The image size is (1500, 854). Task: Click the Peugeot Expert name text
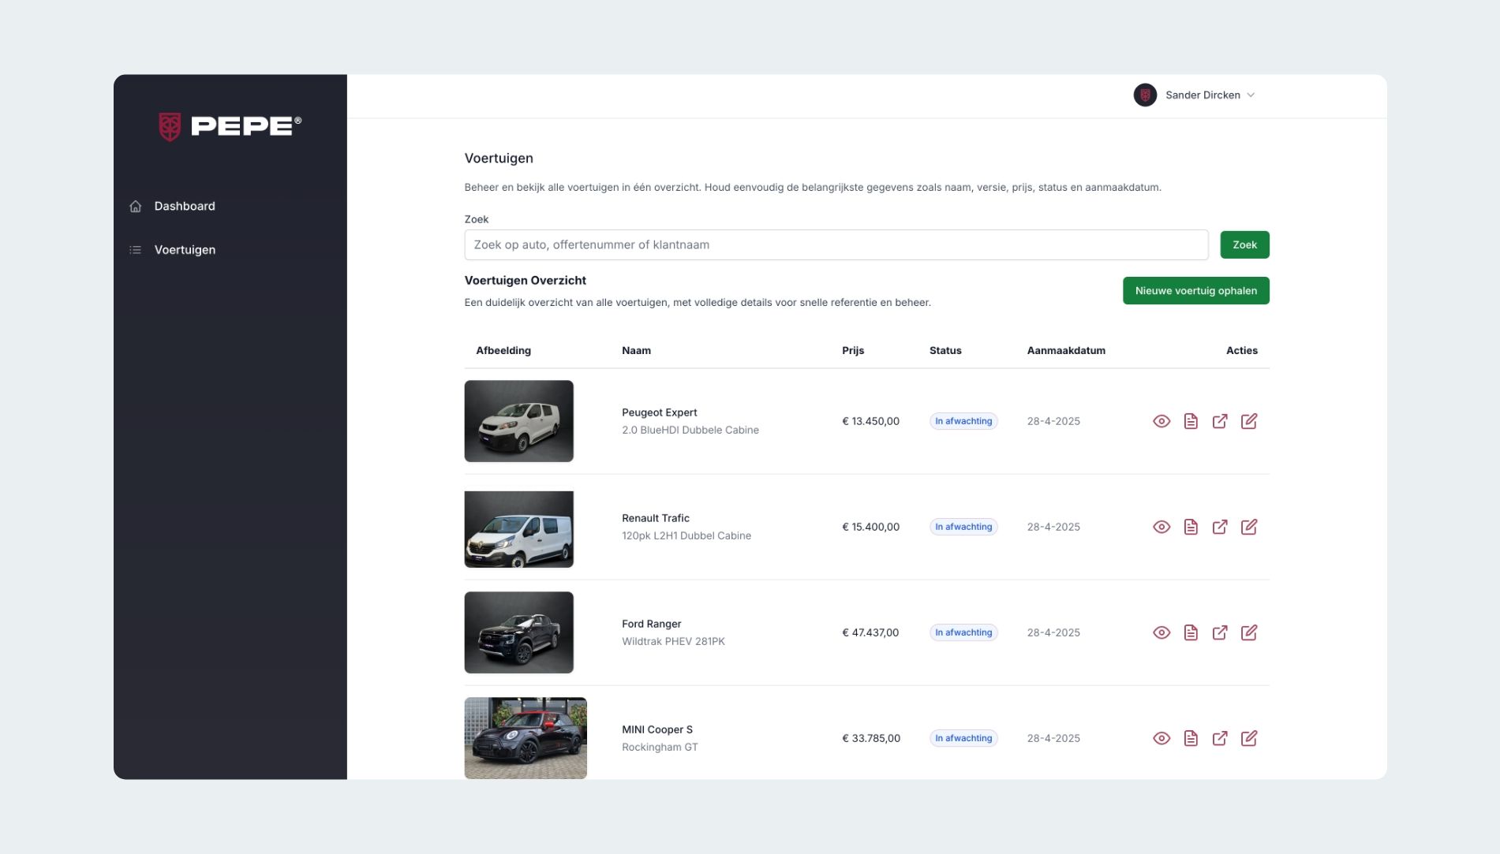[x=659, y=412]
